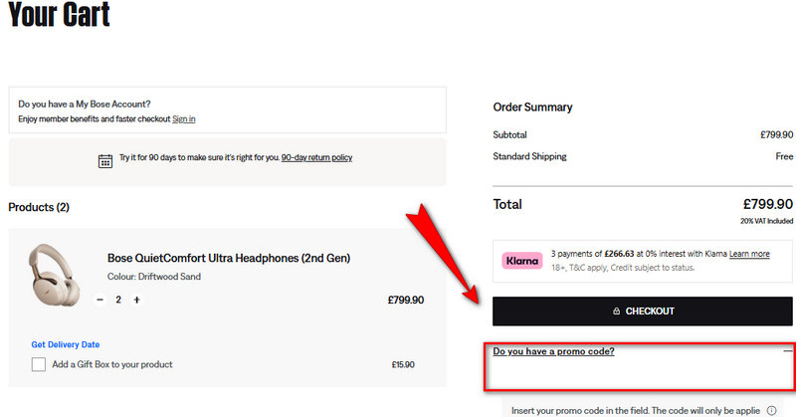
Task: Click the promo code input area
Action: pyautogui.click(x=641, y=375)
